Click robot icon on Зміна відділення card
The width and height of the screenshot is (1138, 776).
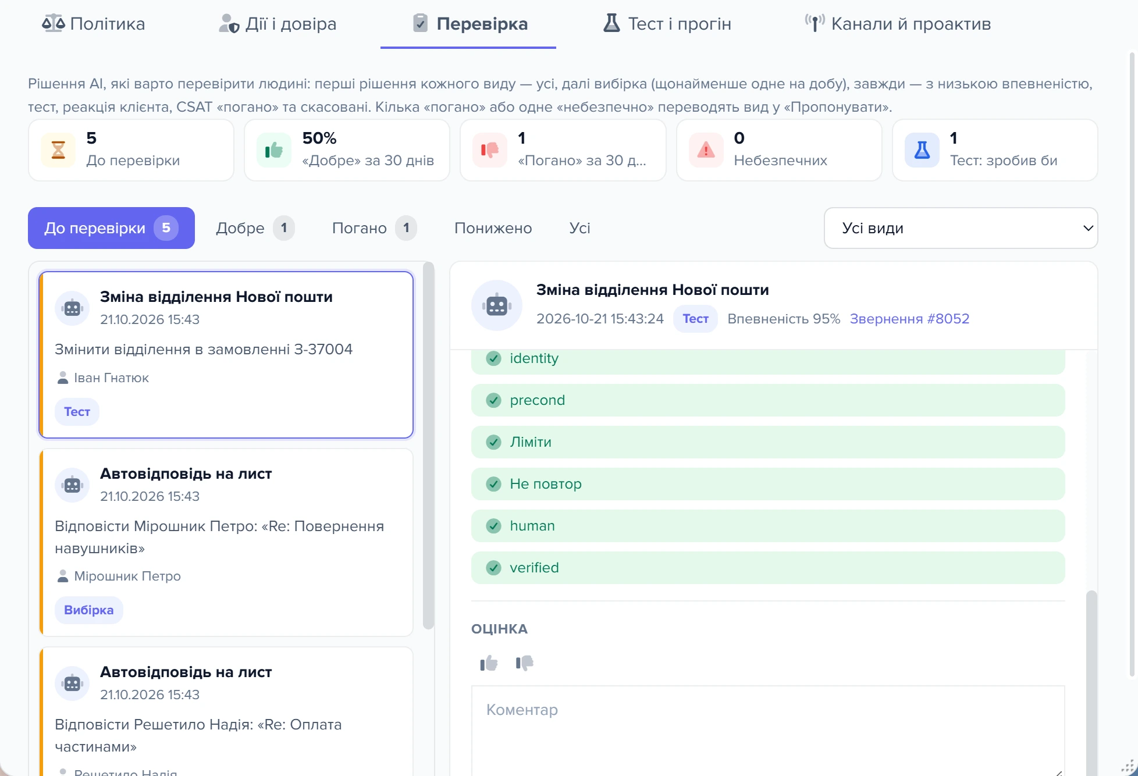click(72, 308)
